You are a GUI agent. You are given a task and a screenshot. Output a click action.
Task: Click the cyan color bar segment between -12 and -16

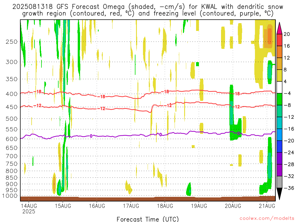[x=279, y=123]
